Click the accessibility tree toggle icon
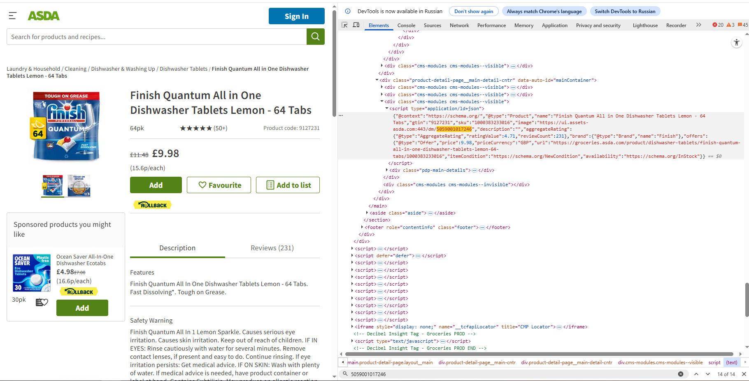749x381 pixels. (x=737, y=42)
